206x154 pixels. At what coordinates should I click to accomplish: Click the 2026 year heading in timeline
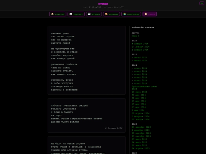pos(134,41)
